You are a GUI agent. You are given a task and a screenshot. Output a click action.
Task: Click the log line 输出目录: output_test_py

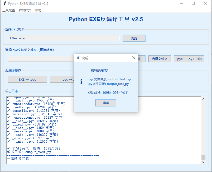[29, 152]
